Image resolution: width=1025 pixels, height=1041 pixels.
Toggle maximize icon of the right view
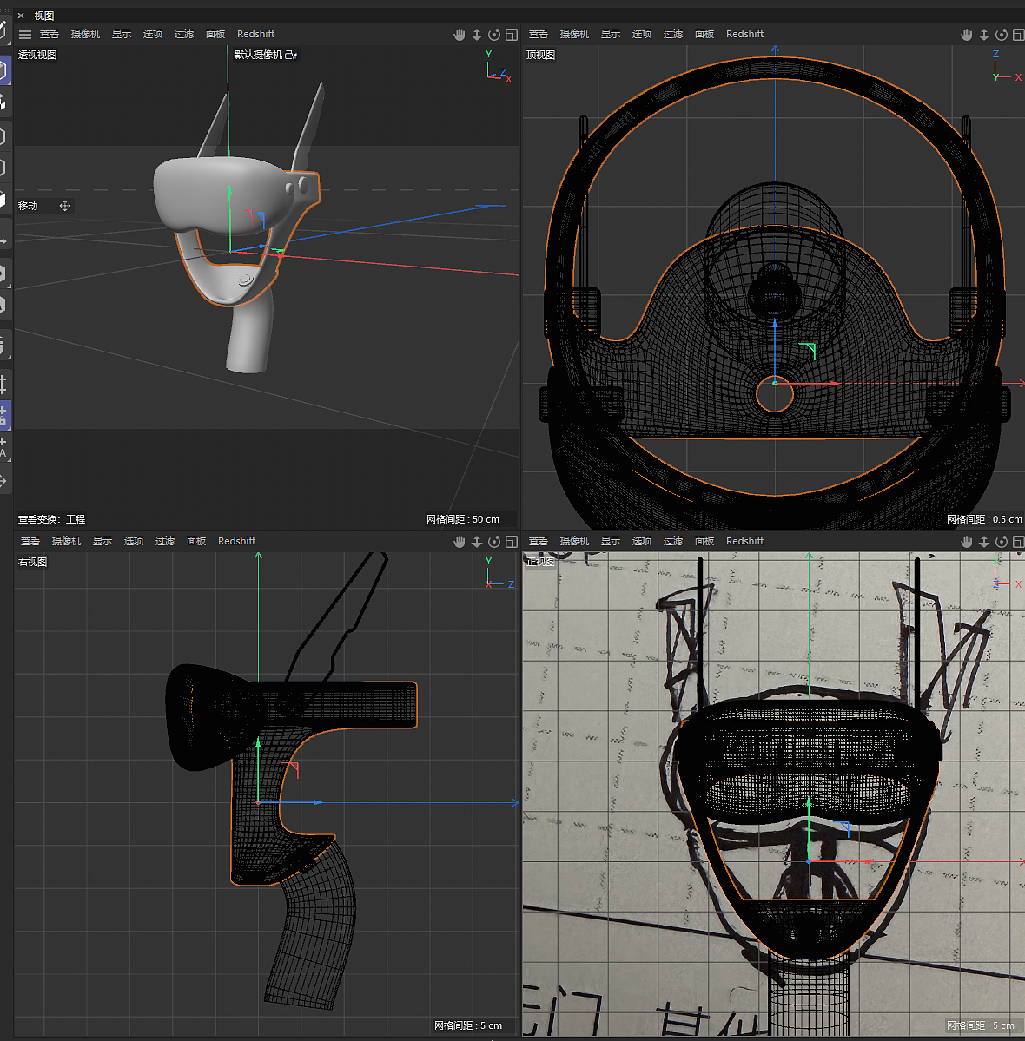tap(512, 542)
